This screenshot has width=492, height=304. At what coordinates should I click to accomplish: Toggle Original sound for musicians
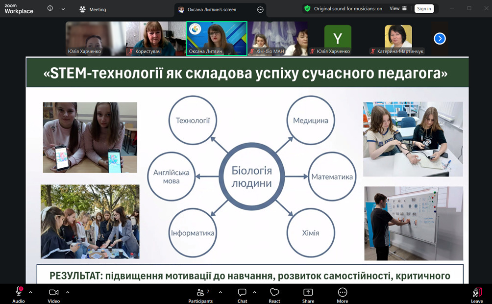[x=348, y=9]
